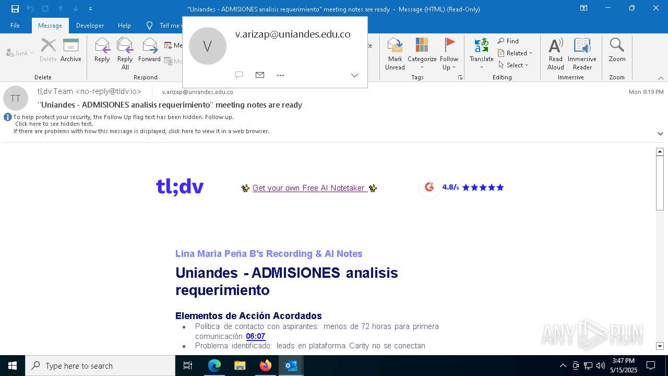Open File Explorer from taskbar
668x376 pixels.
coord(240,366)
